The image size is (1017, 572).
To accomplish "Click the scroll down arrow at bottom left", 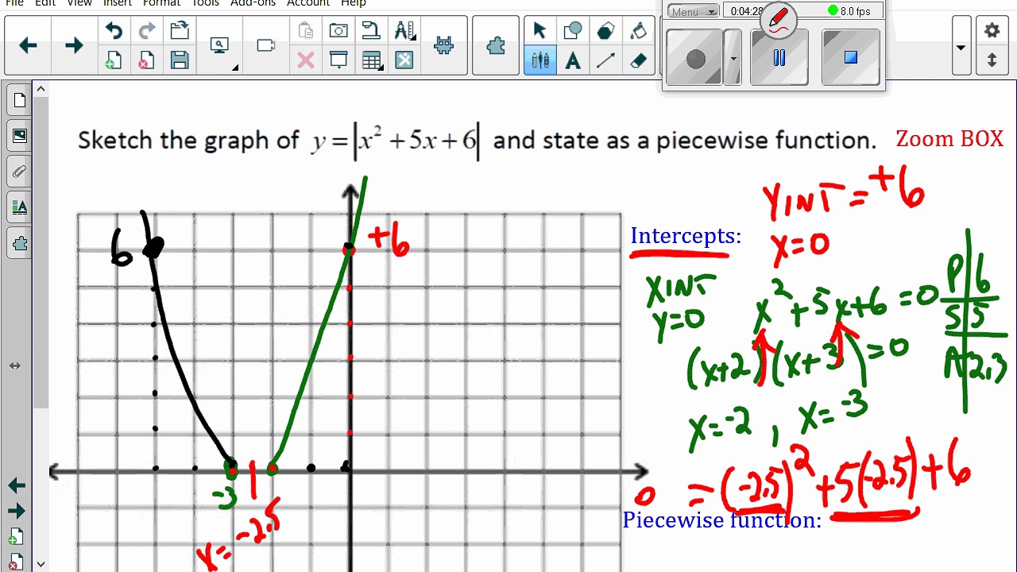I will coord(41,564).
